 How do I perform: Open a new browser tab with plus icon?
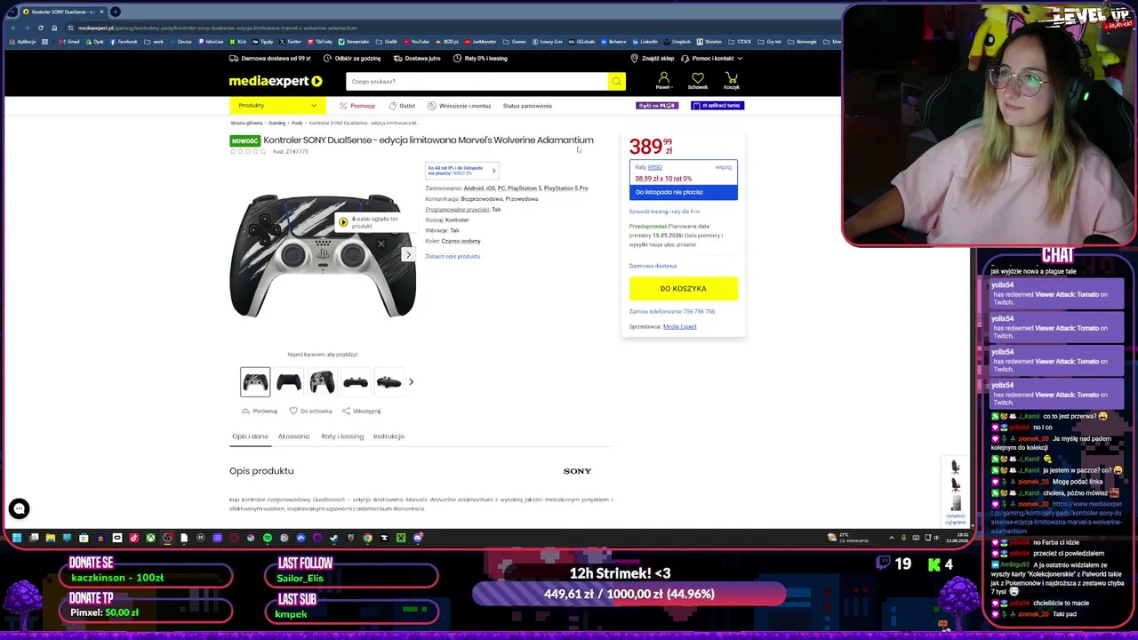click(116, 12)
